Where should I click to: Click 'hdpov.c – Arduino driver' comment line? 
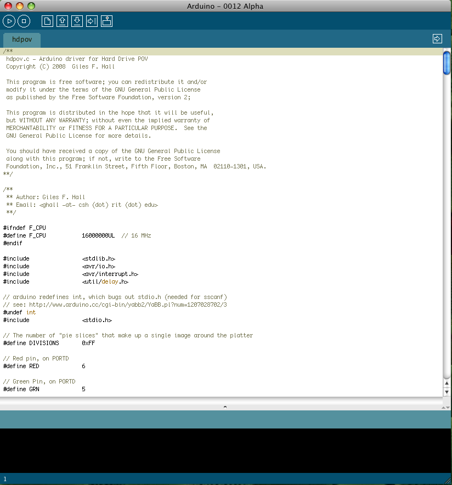tap(77, 59)
